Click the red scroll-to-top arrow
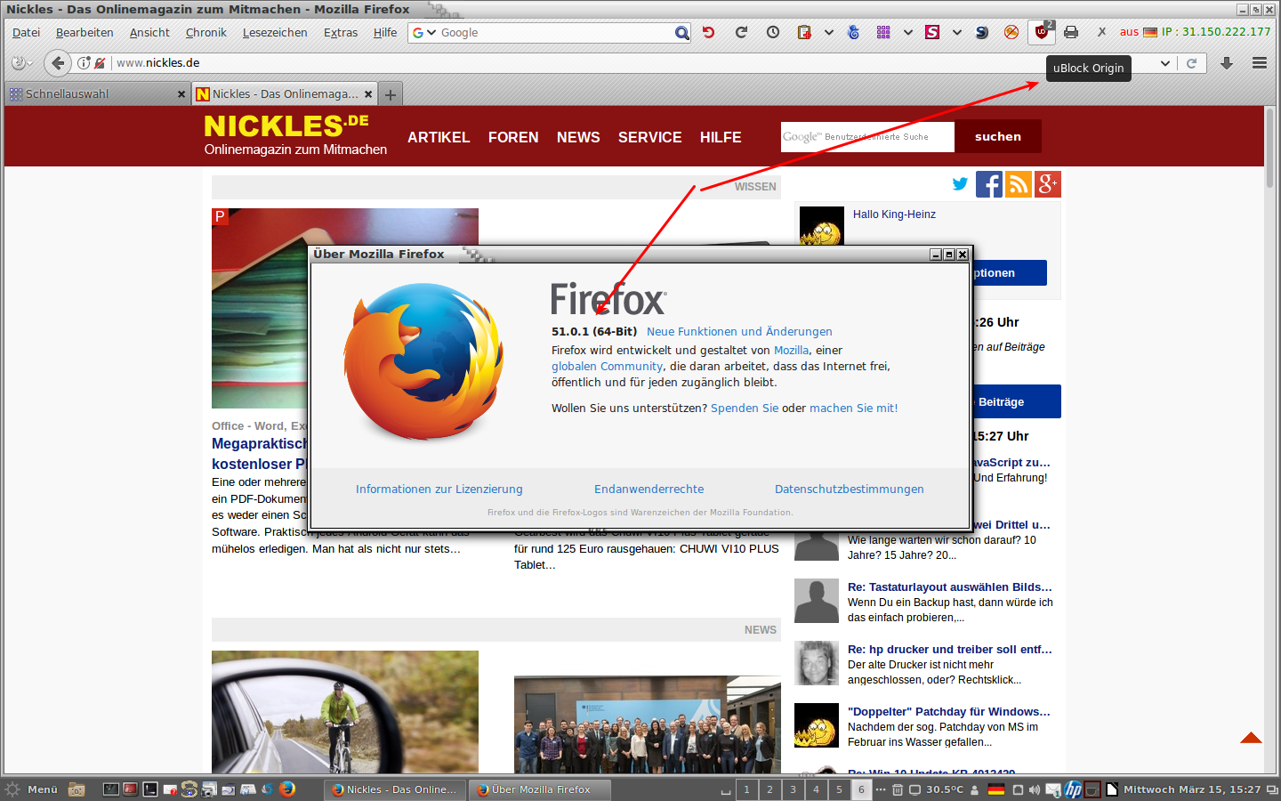The width and height of the screenshot is (1281, 801). [1252, 737]
